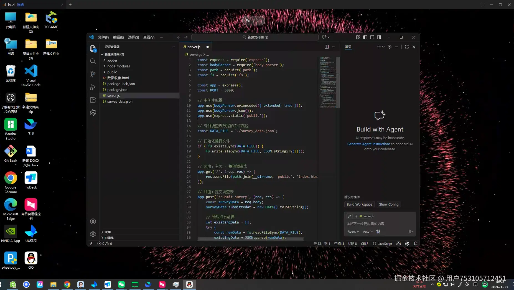Open the notifications bell in status bar
Screen dimensions: 514x290
click(416, 244)
